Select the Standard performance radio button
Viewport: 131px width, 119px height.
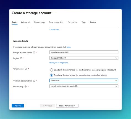click(x=51, y=70)
